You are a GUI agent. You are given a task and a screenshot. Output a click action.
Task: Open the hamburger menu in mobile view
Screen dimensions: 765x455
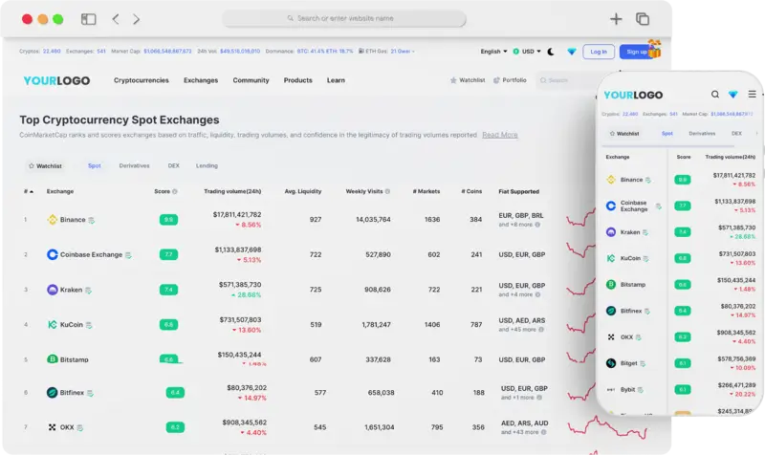(x=752, y=94)
